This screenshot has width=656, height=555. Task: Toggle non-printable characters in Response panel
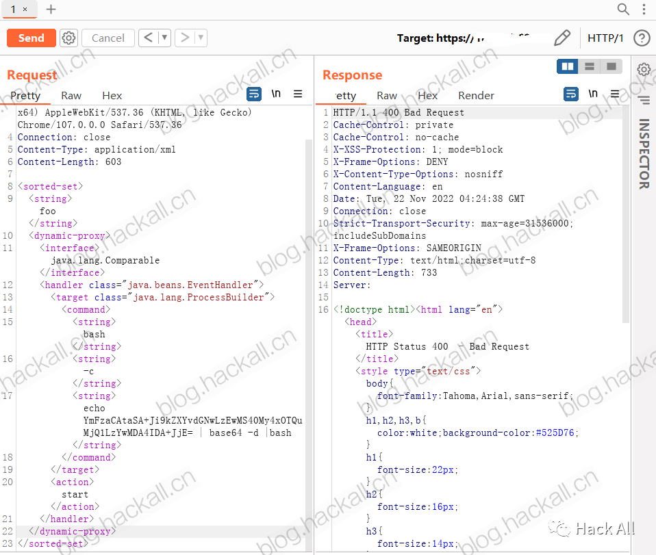(x=593, y=94)
